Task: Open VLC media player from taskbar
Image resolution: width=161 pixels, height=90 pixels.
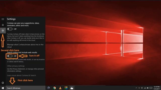Action: point(60,88)
